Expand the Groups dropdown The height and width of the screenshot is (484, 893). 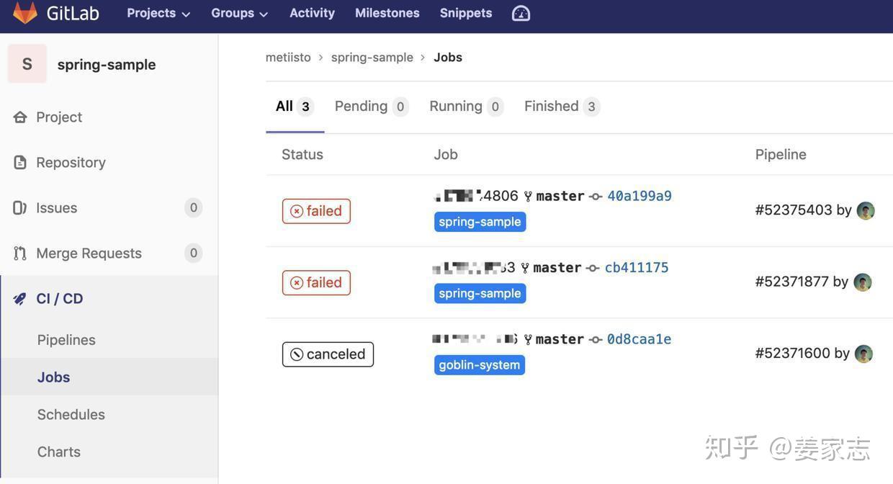click(x=238, y=12)
